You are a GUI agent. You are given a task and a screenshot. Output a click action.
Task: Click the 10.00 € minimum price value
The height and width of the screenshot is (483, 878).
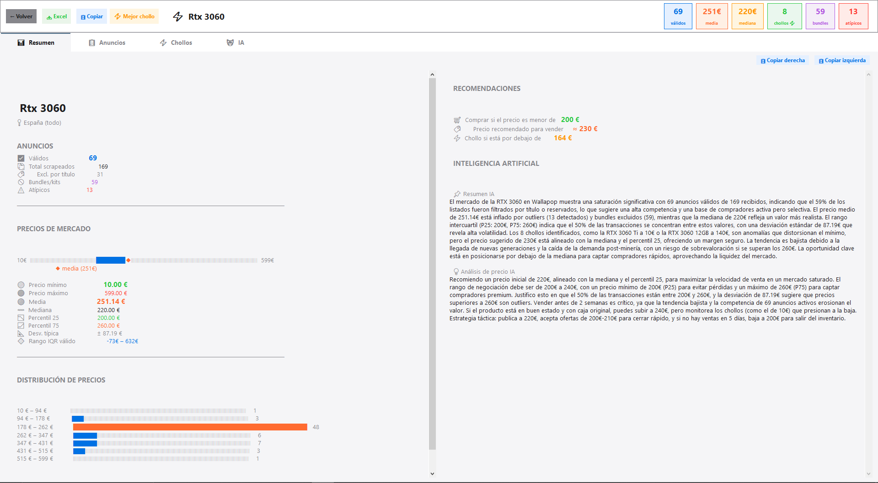pyautogui.click(x=115, y=285)
